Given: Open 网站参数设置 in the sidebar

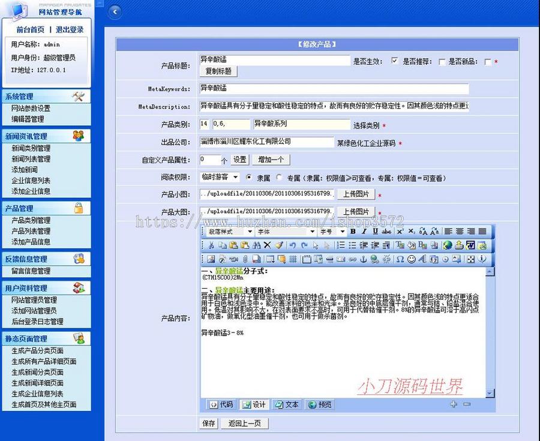Looking at the screenshot, I should tap(31, 108).
